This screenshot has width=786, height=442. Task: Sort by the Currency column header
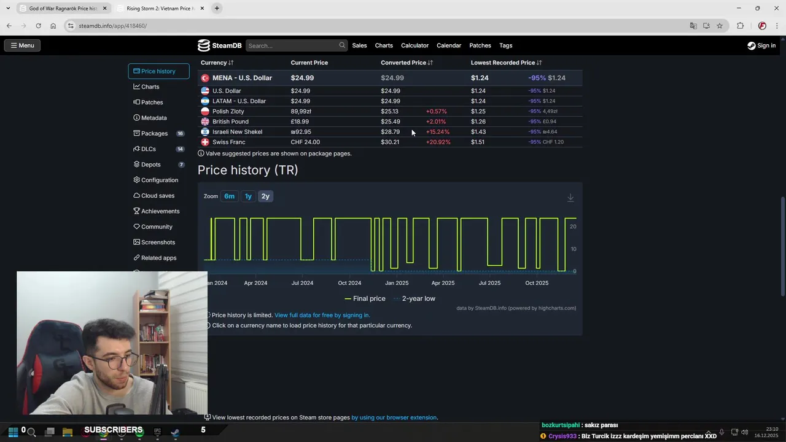click(217, 63)
